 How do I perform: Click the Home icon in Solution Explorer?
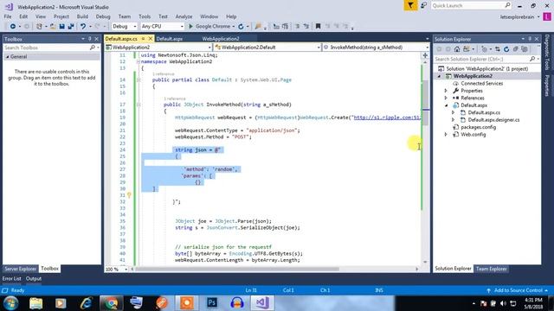coord(457,49)
